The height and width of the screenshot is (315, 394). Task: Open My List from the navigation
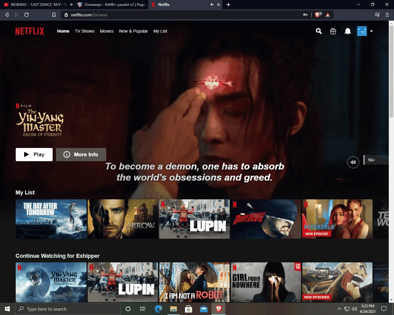(160, 31)
